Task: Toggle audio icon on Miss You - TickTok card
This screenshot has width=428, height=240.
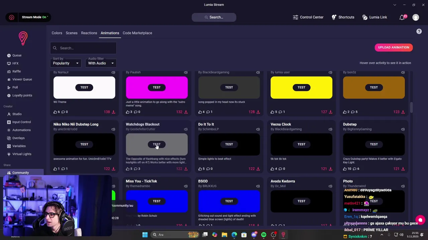Action: 186,186
